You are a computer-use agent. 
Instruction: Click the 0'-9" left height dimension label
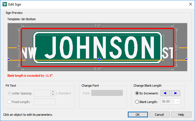[19, 47]
